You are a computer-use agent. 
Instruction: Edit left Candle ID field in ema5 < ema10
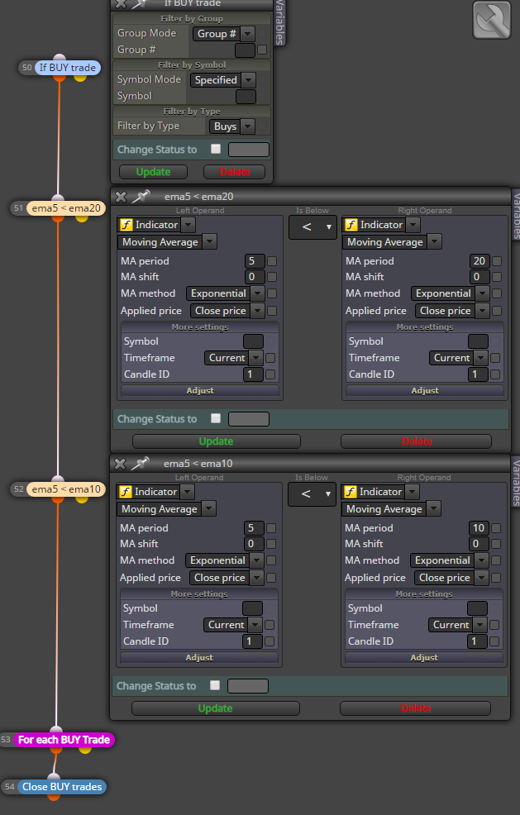252,641
